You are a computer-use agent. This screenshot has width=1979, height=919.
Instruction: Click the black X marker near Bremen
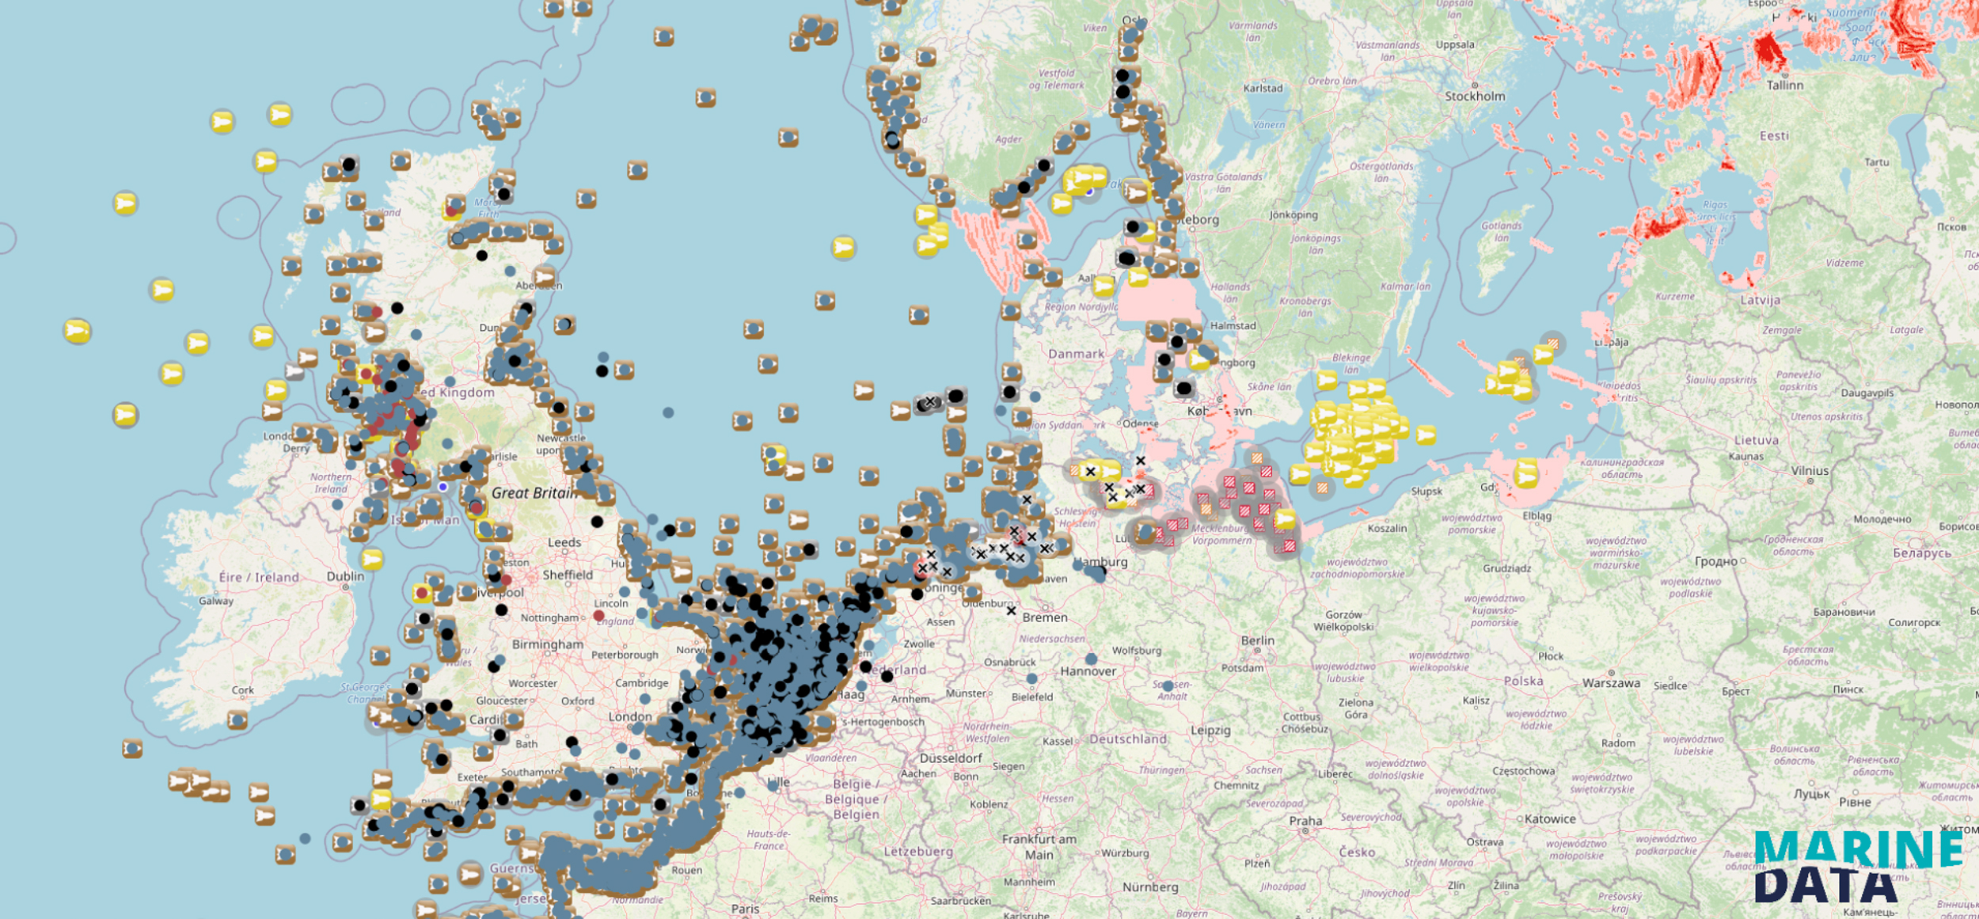click(1011, 610)
